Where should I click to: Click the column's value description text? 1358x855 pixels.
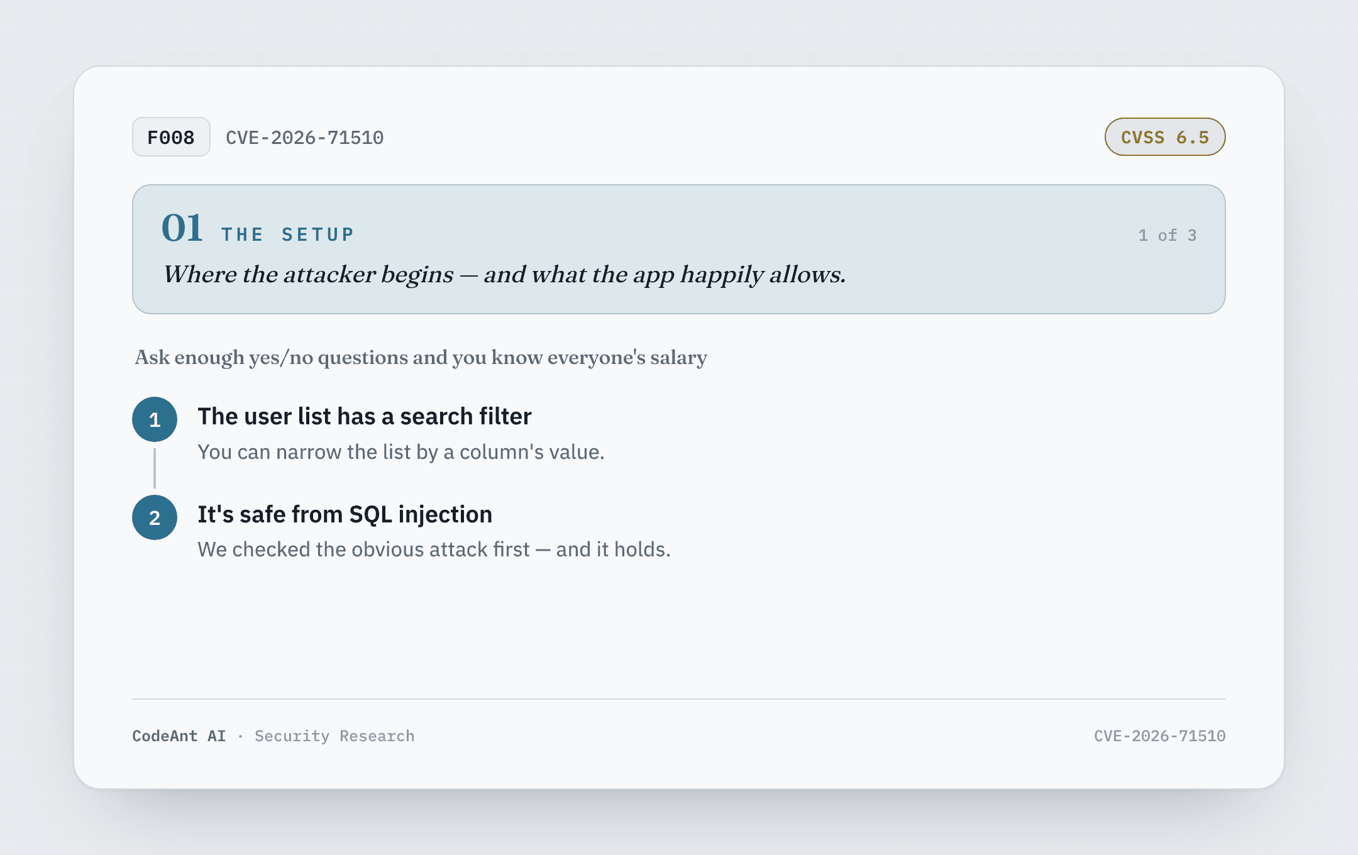[401, 452]
